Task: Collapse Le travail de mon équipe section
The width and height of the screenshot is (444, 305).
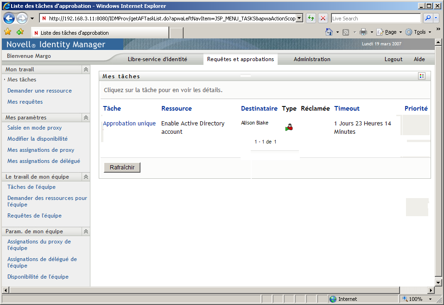Action: 86,177
